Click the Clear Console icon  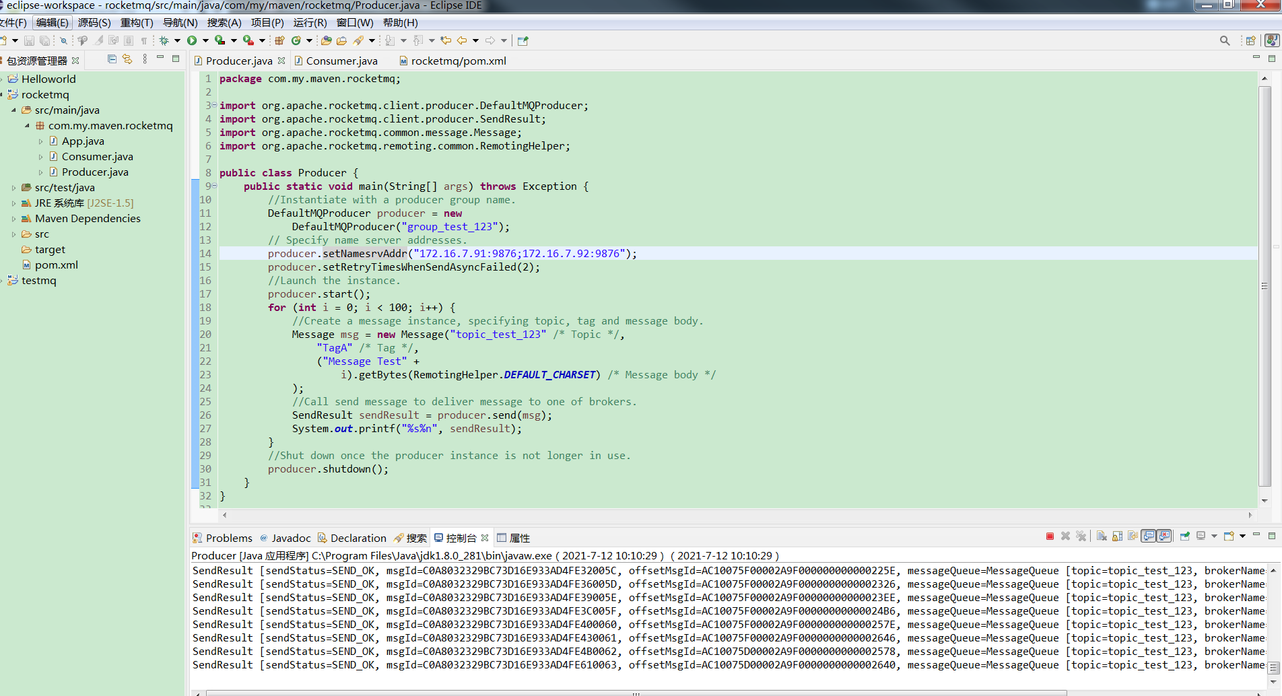(x=1102, y=536)
